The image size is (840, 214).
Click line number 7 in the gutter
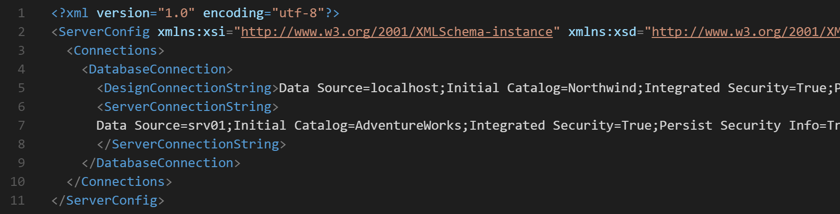click(21, 126)
